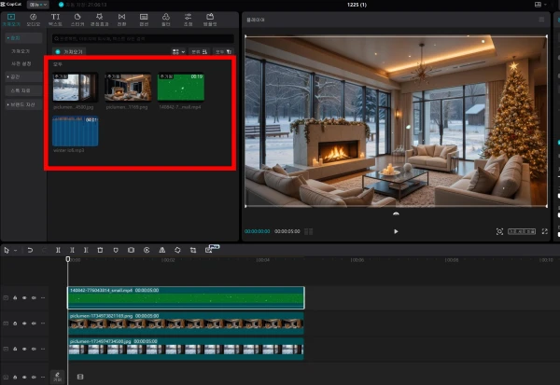The image size is (560, 385).
Task: Select the Stock materials sidebar item
Action: [x=23, y=90]
